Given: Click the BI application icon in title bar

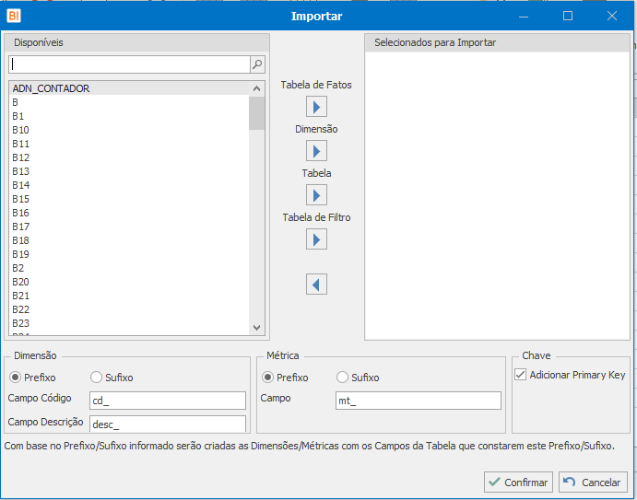Looking at the screenshot, I should [x=14, y=16].
